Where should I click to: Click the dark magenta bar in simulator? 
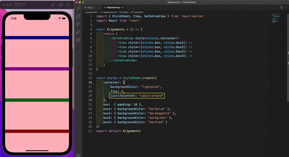(37, 69)
